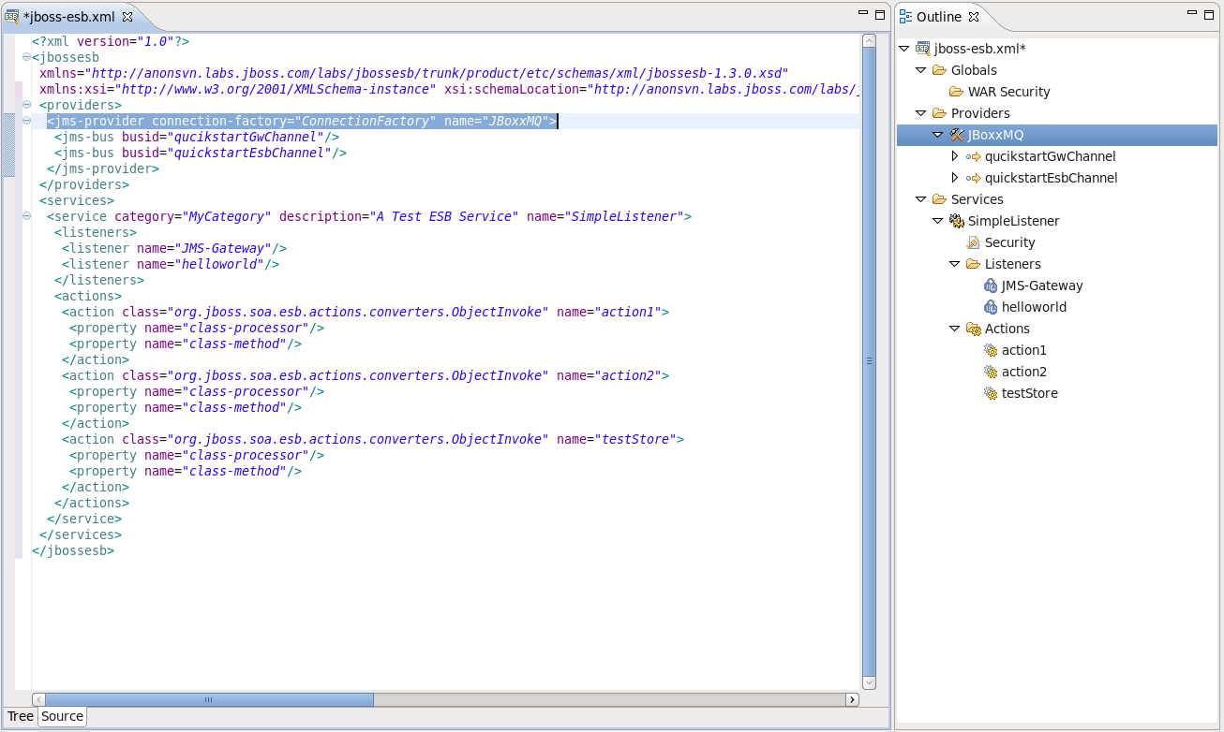1224x732 pixels.
Task: Click the helloworld listener icon
Action: [991, 307]
